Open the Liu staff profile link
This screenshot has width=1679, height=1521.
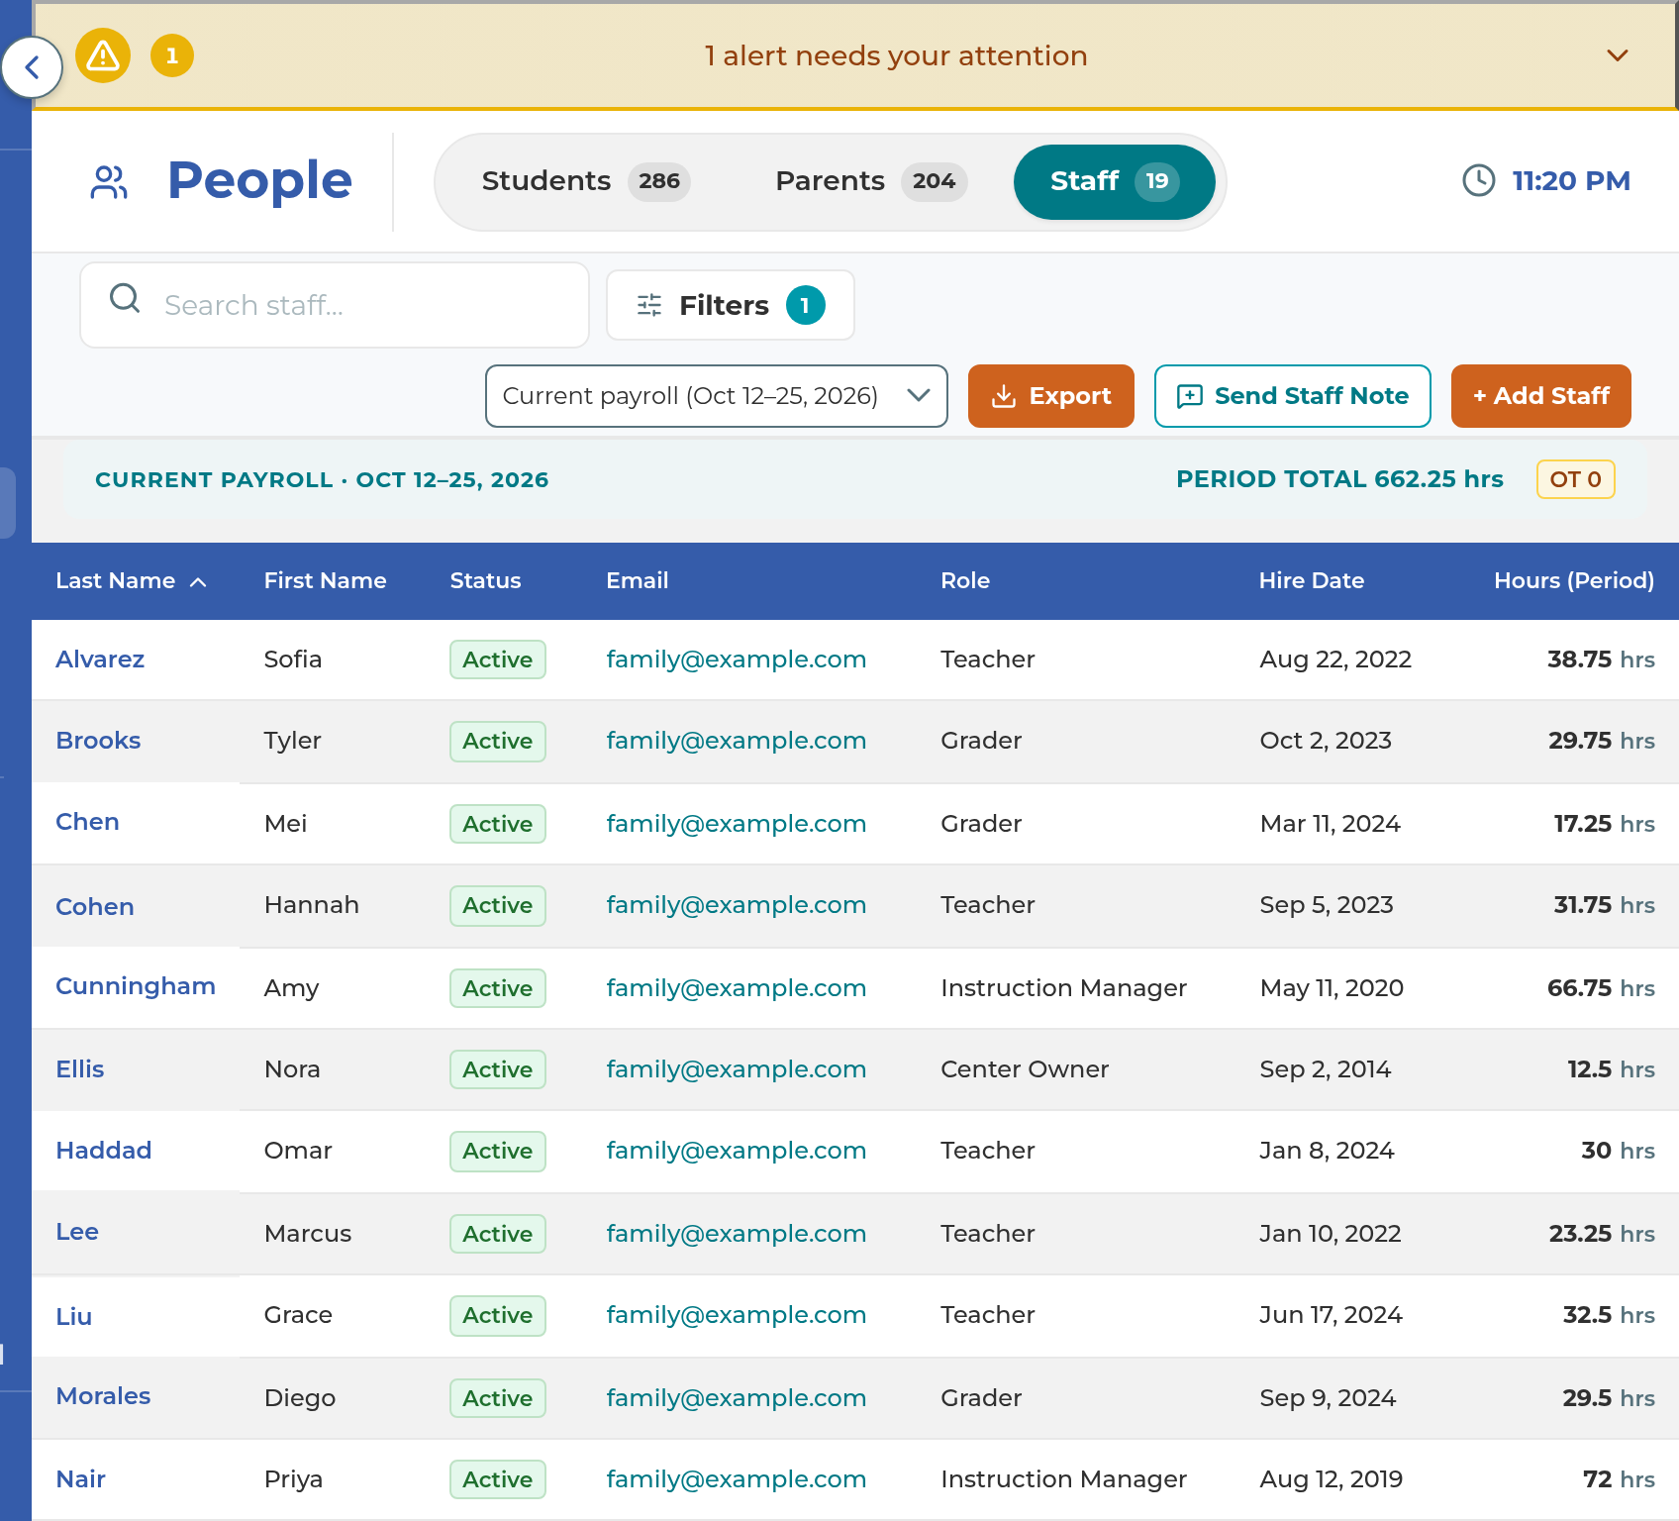74,1317
